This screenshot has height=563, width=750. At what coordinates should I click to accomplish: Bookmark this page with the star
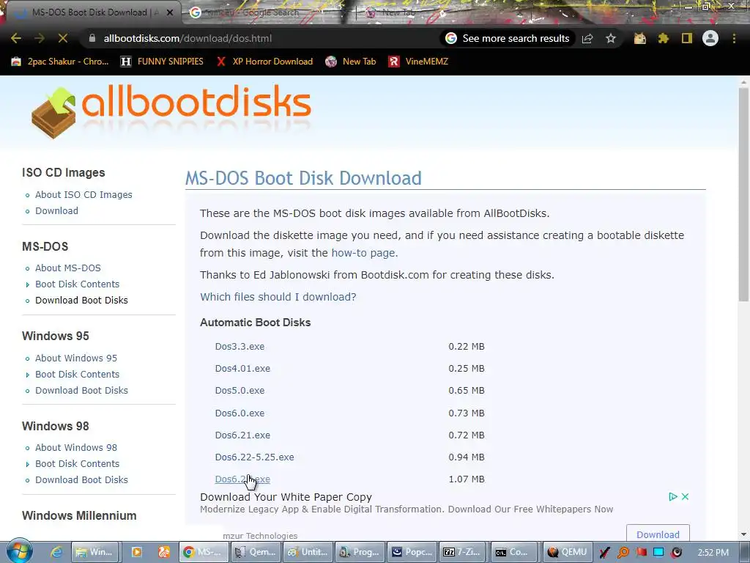click(611, 38)
